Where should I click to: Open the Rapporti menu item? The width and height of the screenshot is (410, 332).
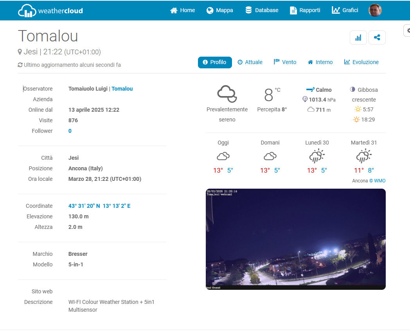coord(305,11)
